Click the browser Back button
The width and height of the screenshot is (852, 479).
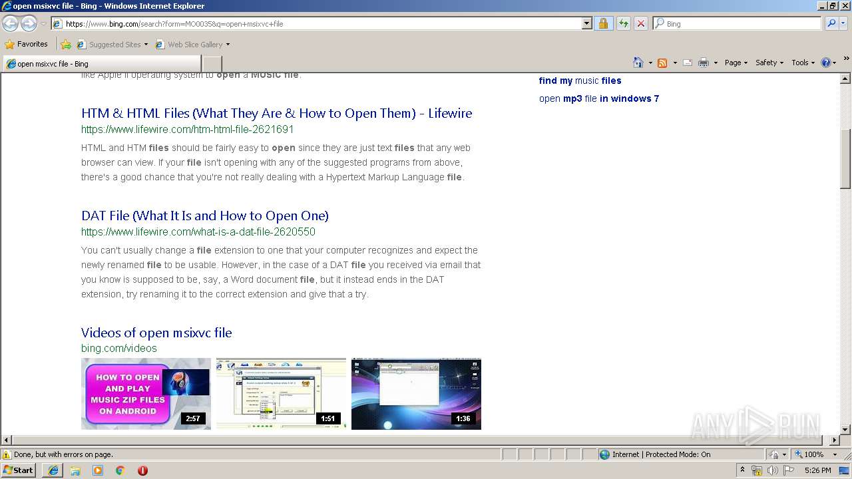pyautogui.click(x=10, y=23)
